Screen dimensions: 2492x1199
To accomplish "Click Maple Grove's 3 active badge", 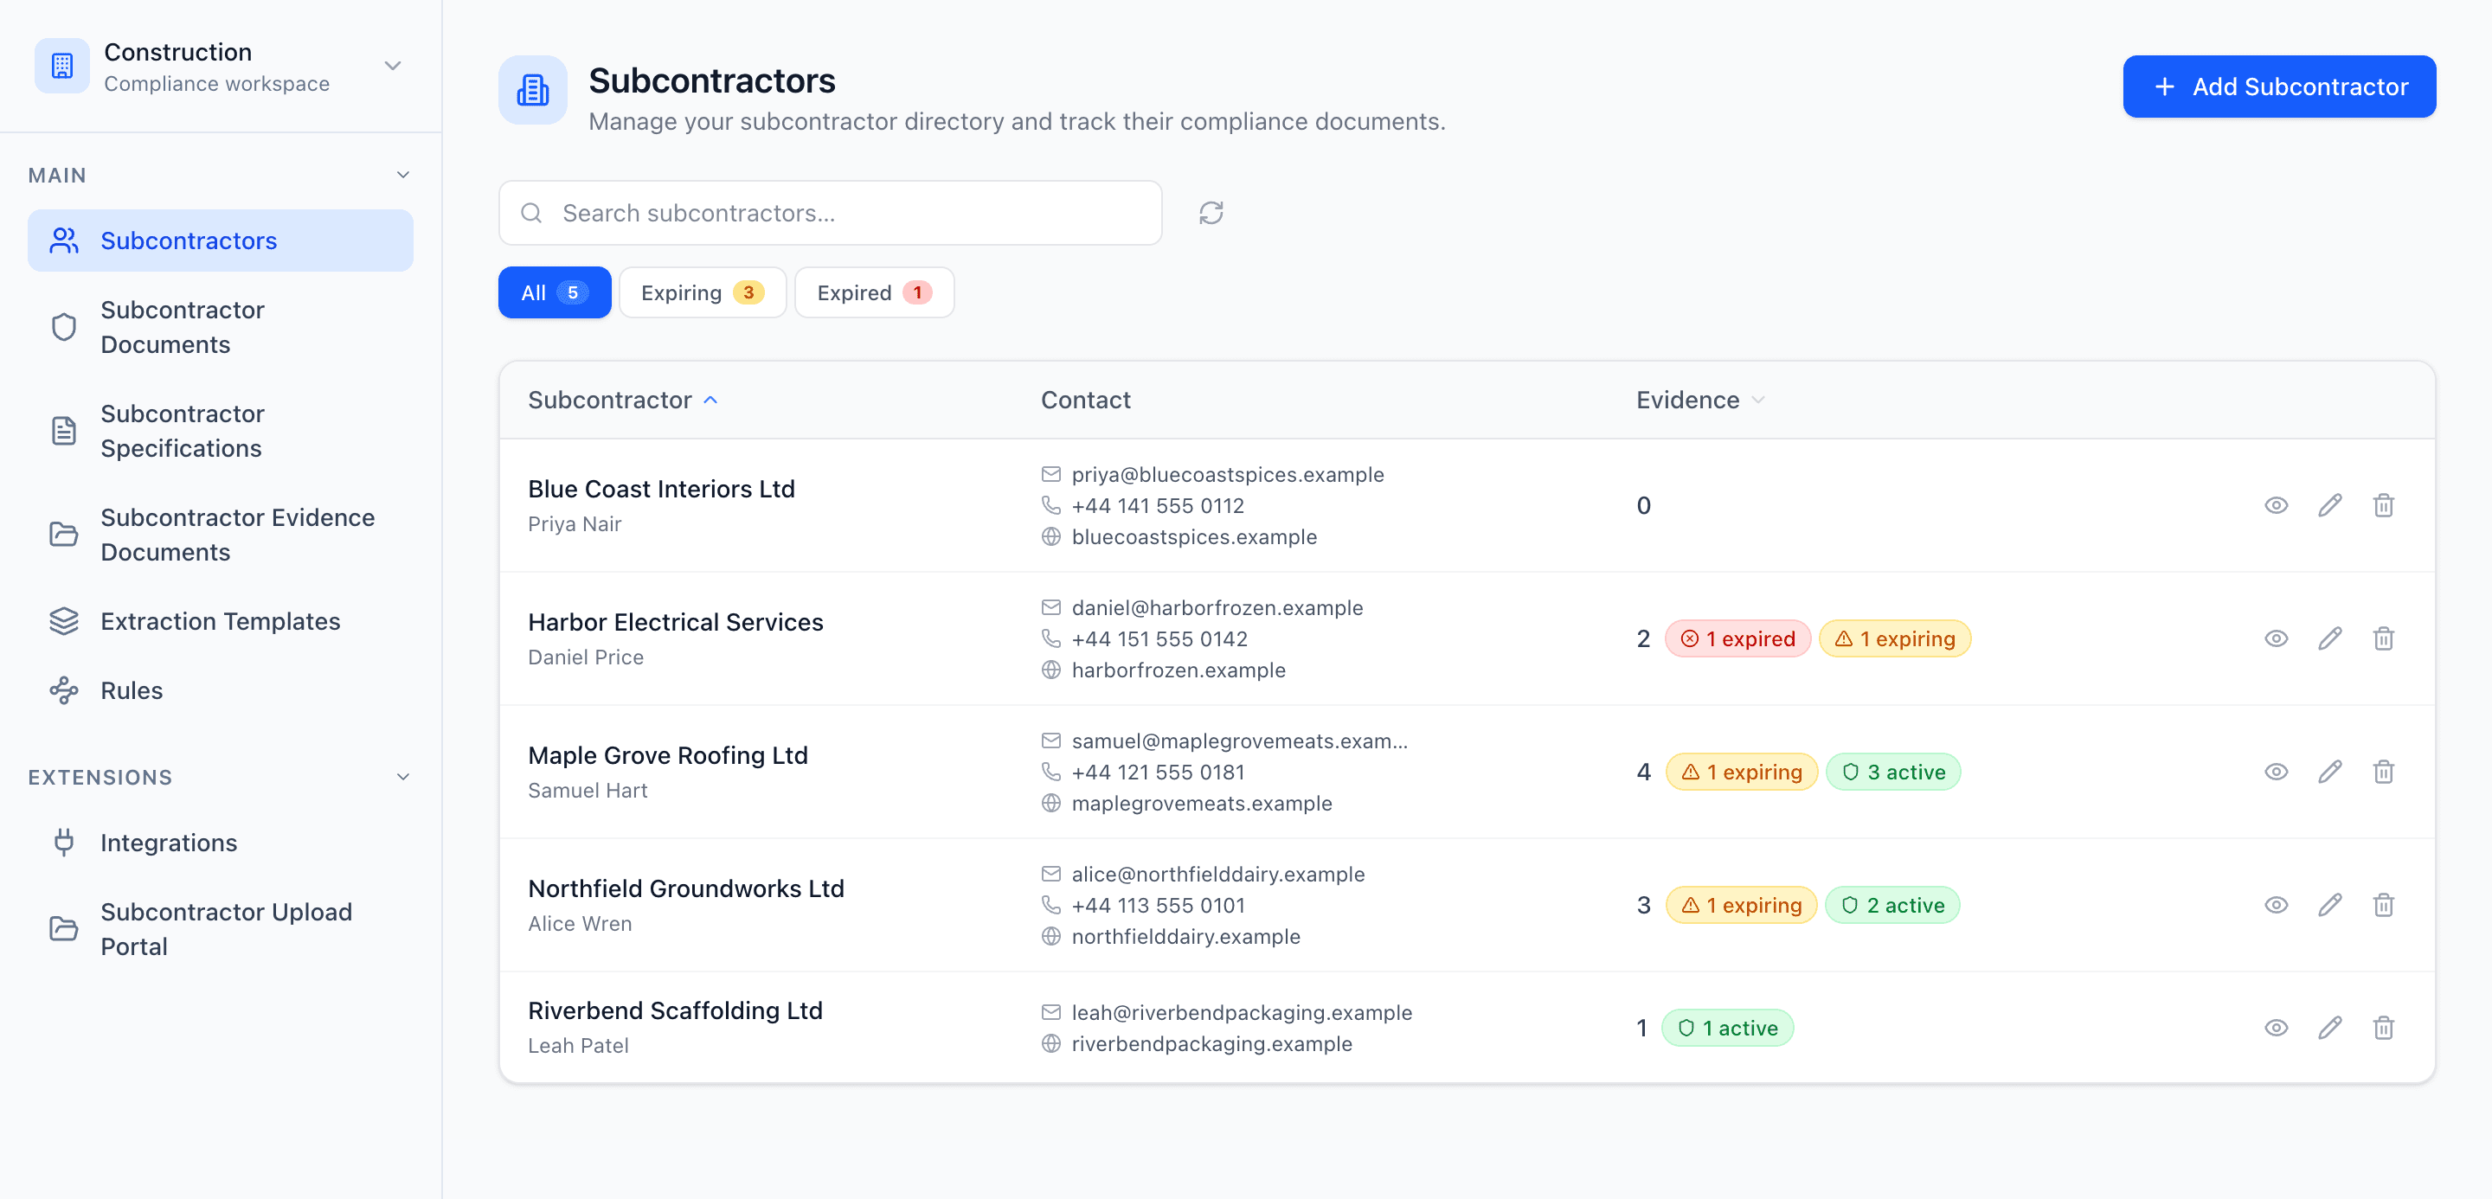I will (x=1893, y=772).
